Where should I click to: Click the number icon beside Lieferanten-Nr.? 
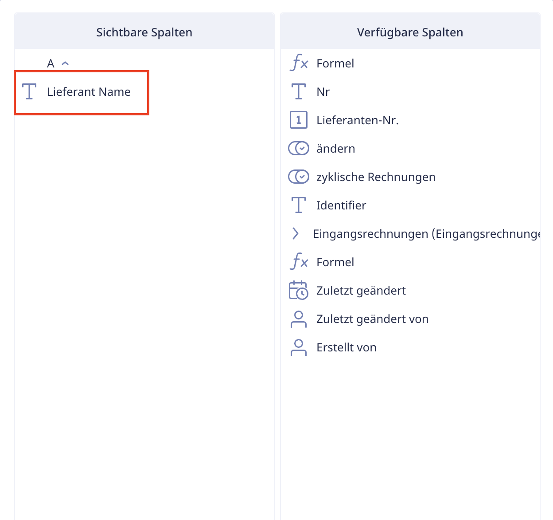pyautogui.click(x=299, y=120)
